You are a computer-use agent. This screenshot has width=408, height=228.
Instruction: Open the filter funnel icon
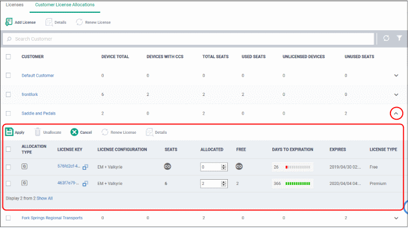[x=399, y=38]
